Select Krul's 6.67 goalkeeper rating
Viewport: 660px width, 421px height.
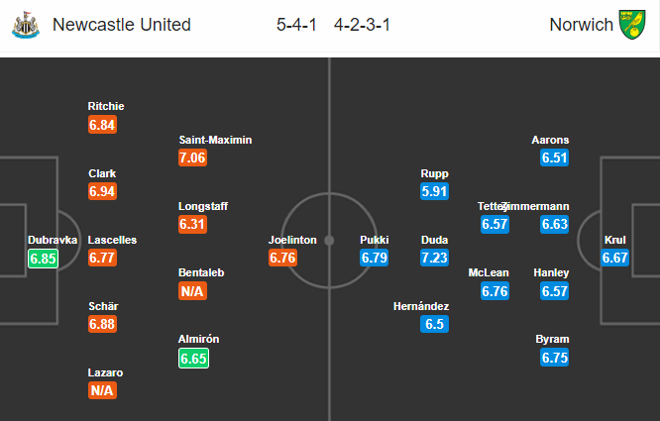[x=615, y=258]
